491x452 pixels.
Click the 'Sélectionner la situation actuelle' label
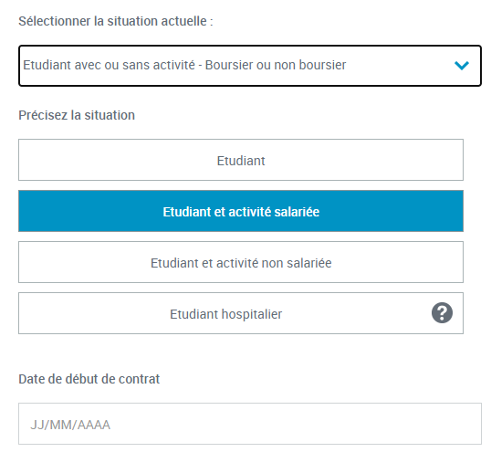[116, 21]
